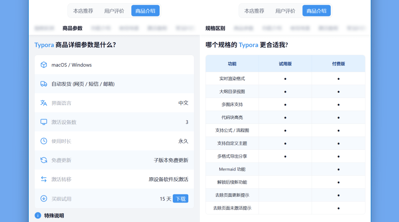Select the 去除页面未激活提示 row label
399x222 pixels.
point(232,208)
